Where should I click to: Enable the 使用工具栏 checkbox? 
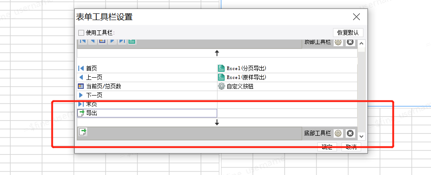click(81, 33)
